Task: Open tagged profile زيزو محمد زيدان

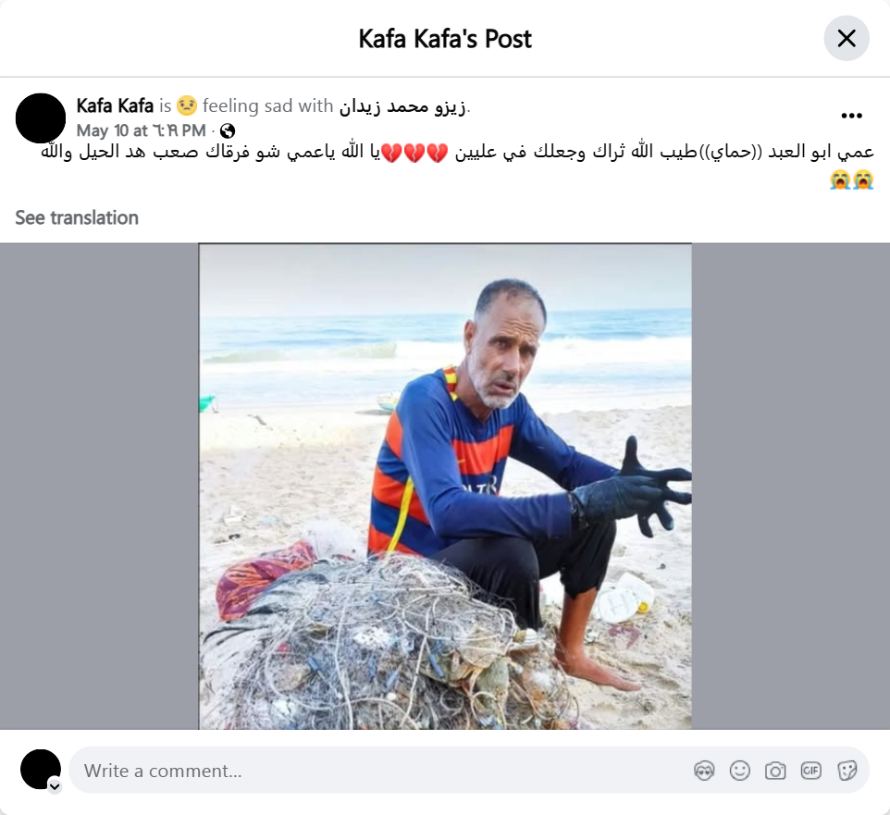Action: (x=402, y=106)
